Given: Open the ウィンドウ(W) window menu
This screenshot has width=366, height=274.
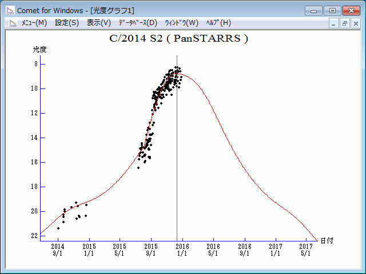Looking at the screenshot, I should [182, 23].
